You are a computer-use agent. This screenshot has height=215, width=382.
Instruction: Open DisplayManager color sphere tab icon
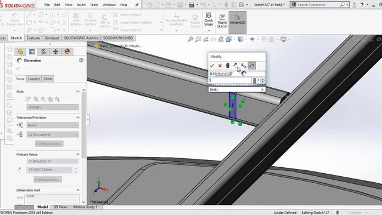click(67, 52)
